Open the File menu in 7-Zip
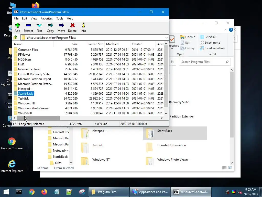The height and width of the screenshot is (197, 262). click(16, 18)
